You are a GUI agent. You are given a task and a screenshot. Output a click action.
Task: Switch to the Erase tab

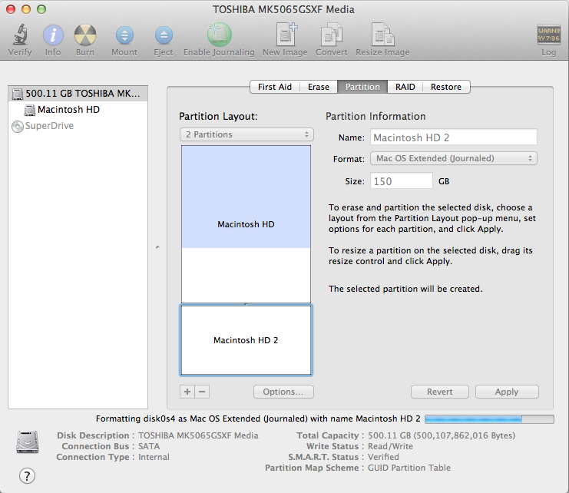(x=319, y=87)
